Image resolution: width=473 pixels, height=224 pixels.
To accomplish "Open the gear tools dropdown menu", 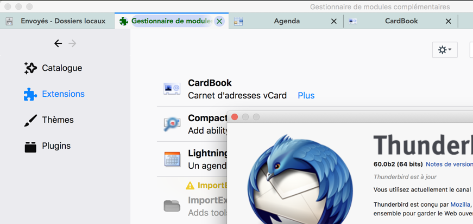I will [445, 50].
